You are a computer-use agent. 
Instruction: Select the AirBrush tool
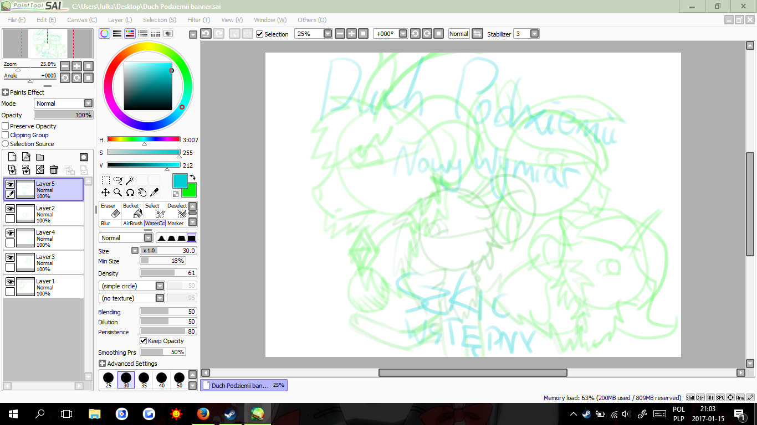pyautogui.click(x=132, y=224)
